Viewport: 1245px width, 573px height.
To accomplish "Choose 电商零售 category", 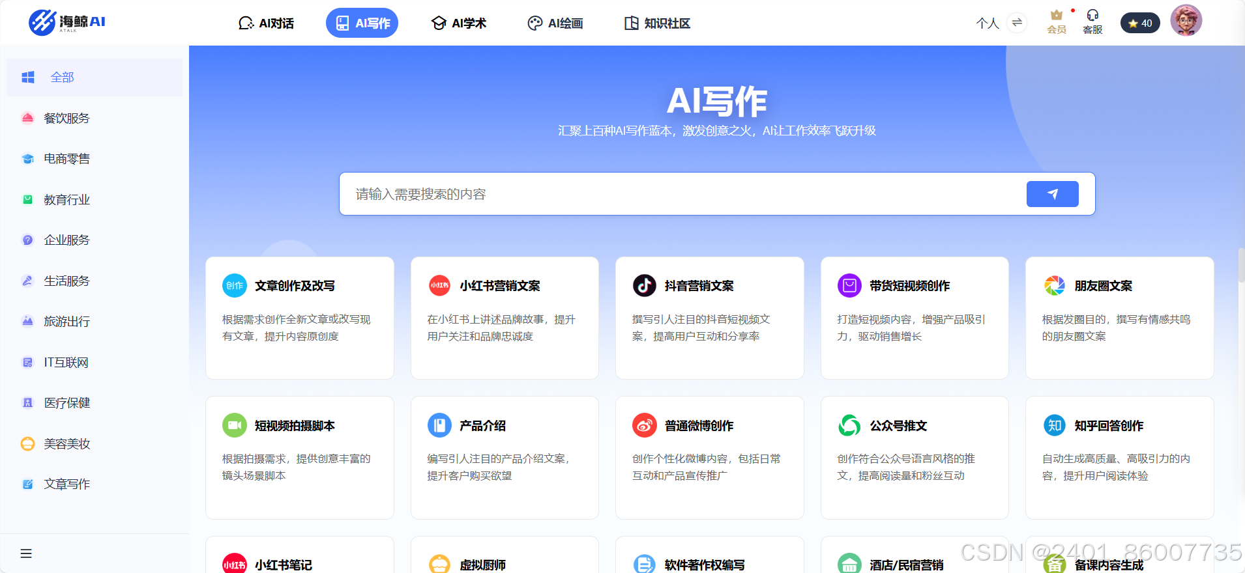I will click(x=95, y=159).
